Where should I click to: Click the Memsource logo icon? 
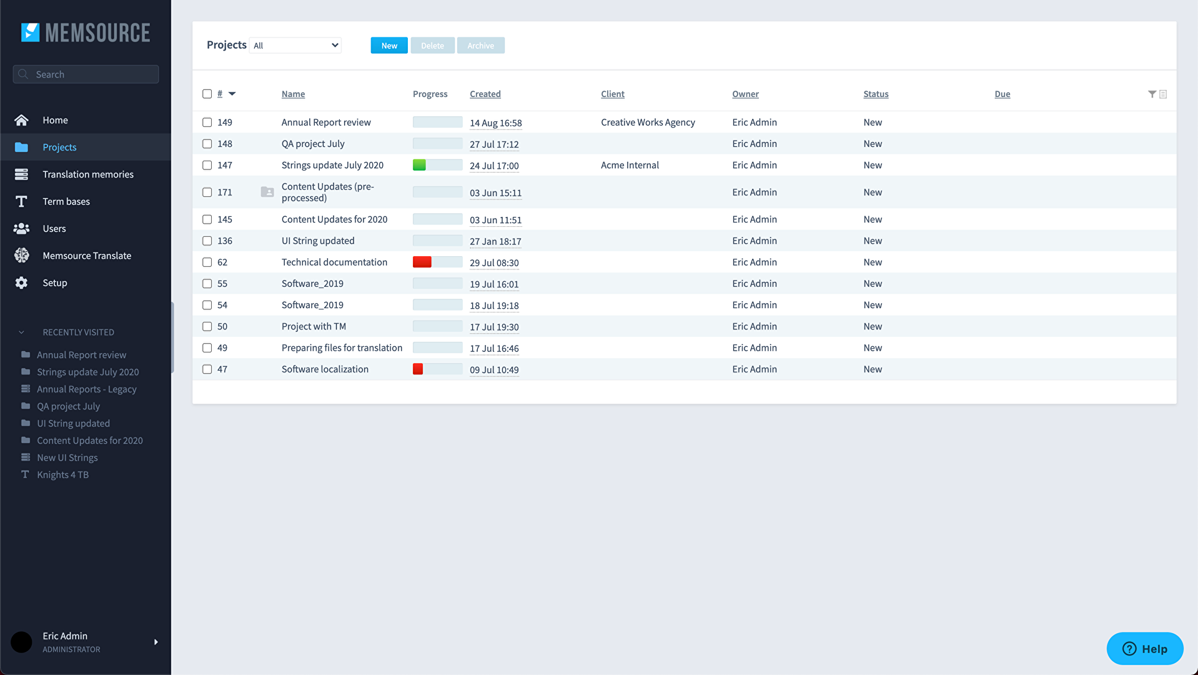click(30, 32)
